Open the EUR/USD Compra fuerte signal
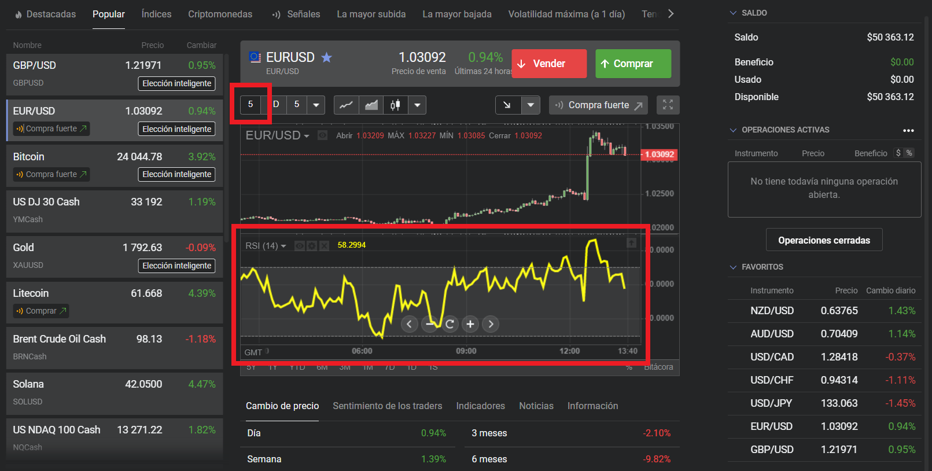Viewport: 932px width, 471px height. tap(51, 128)
